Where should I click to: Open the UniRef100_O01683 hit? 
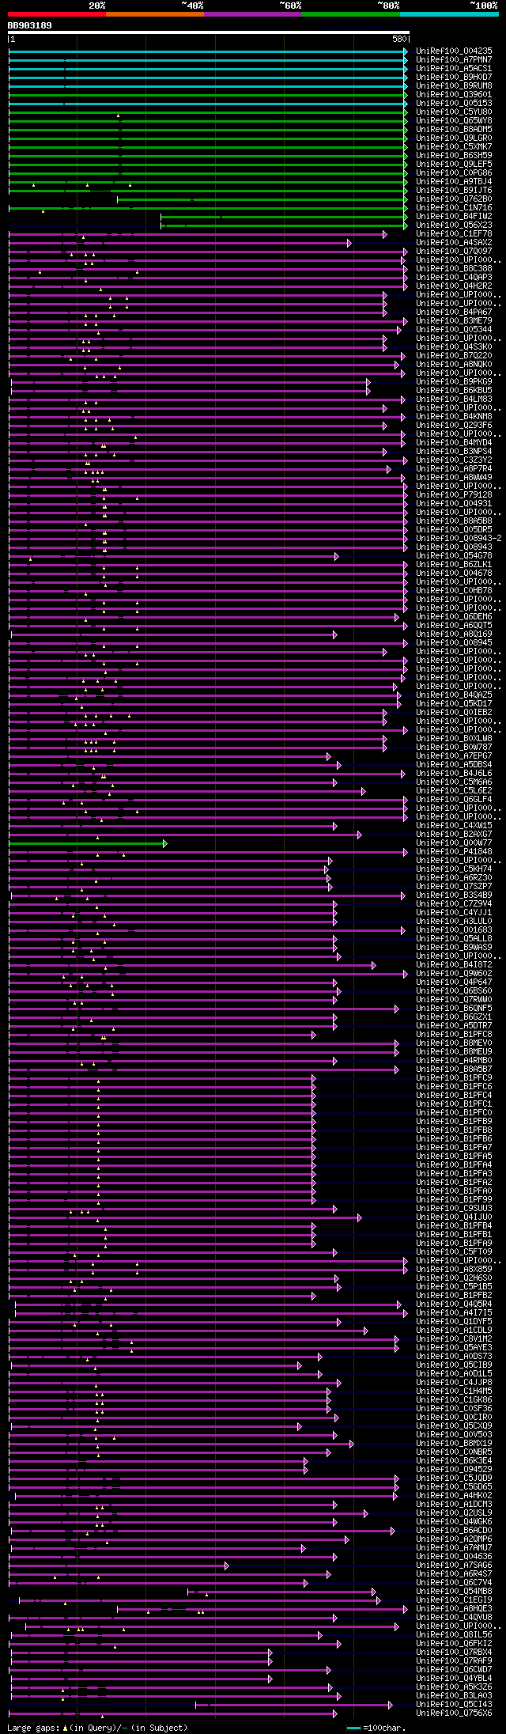pyautogui.click(x=454, y=929)
